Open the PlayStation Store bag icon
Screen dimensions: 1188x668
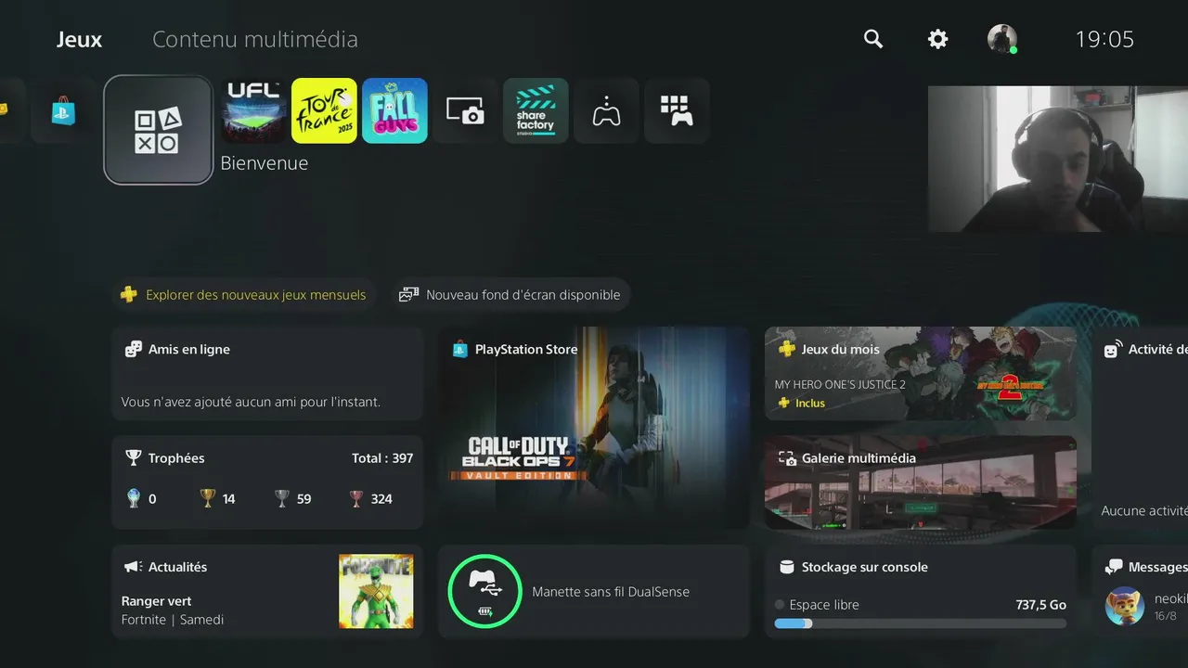63,111
